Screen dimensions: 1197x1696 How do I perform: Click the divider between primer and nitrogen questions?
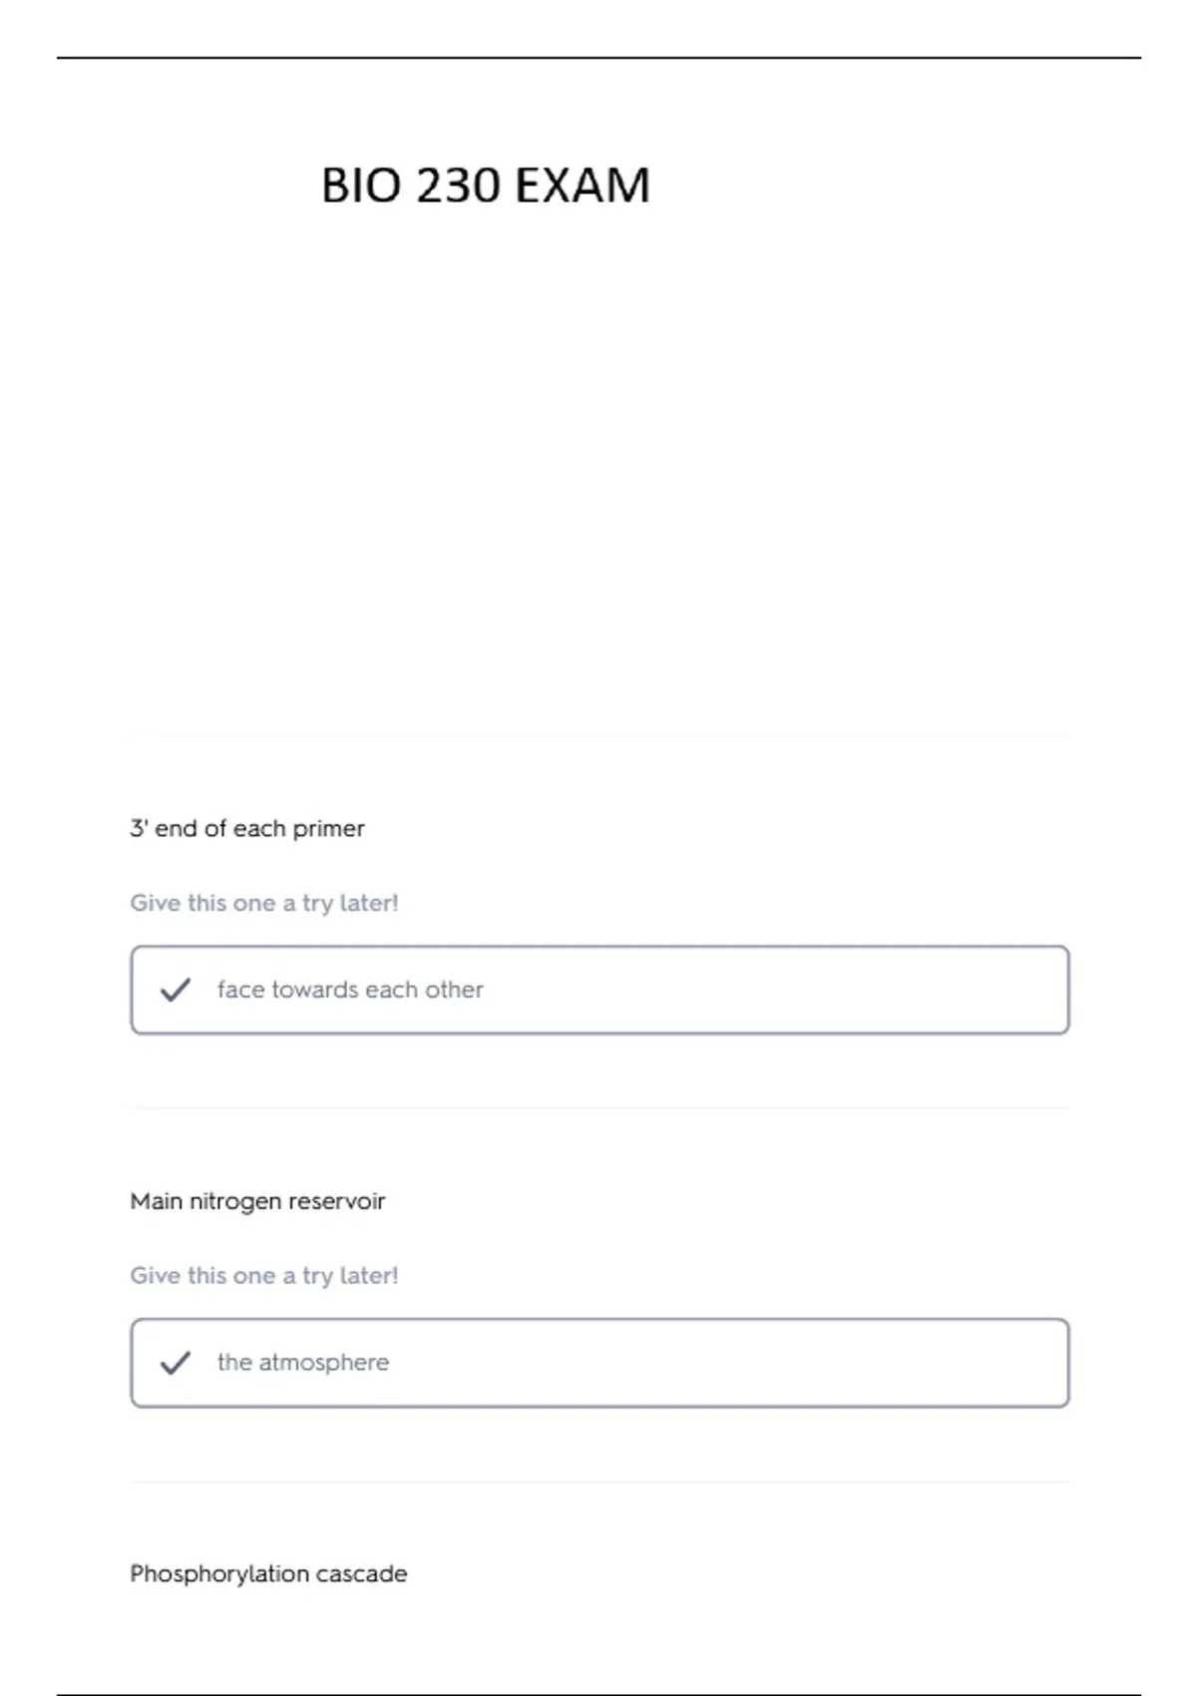(599, 1108)
